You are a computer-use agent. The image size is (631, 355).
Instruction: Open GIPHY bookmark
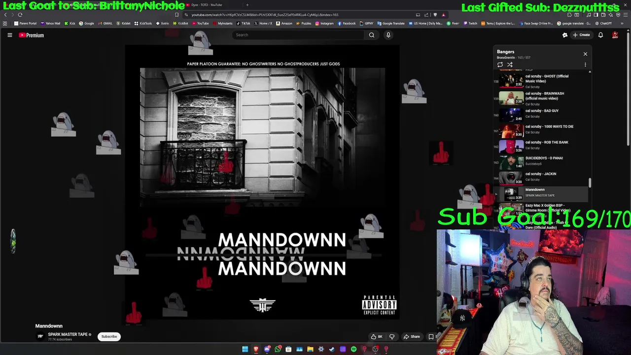366,23
